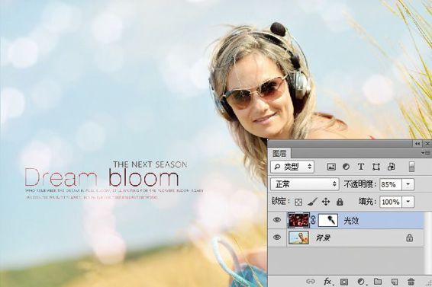Add a layer mask
The image size is (432, 287).
(x=343, y=282)
